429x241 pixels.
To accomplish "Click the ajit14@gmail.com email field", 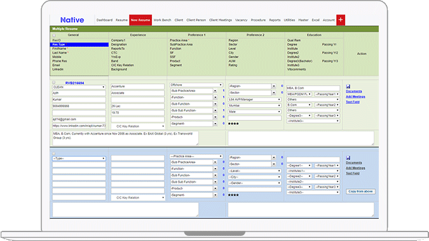I will tap(79, 119).
